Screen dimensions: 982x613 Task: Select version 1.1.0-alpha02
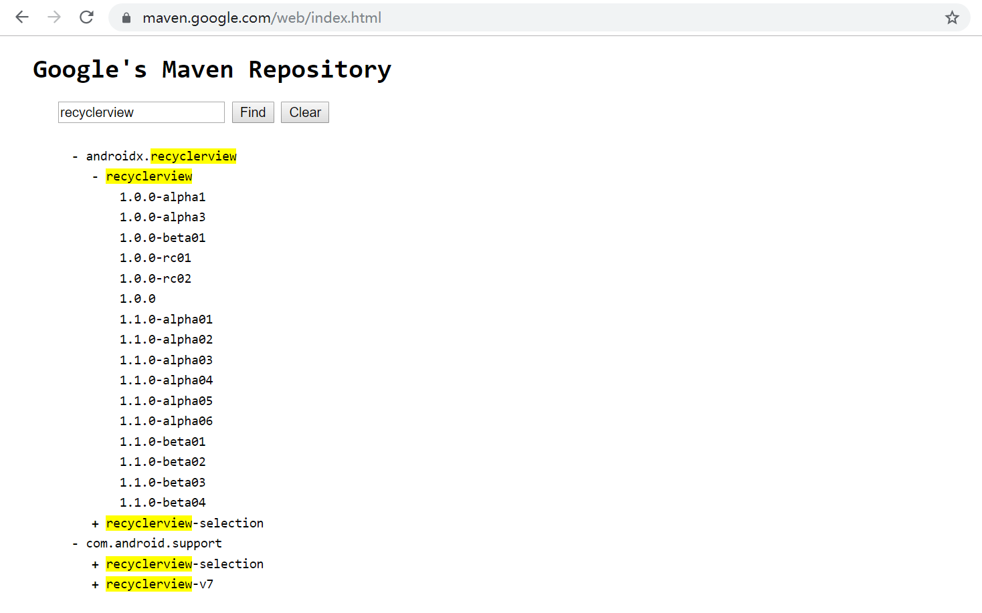coord(166,340)
